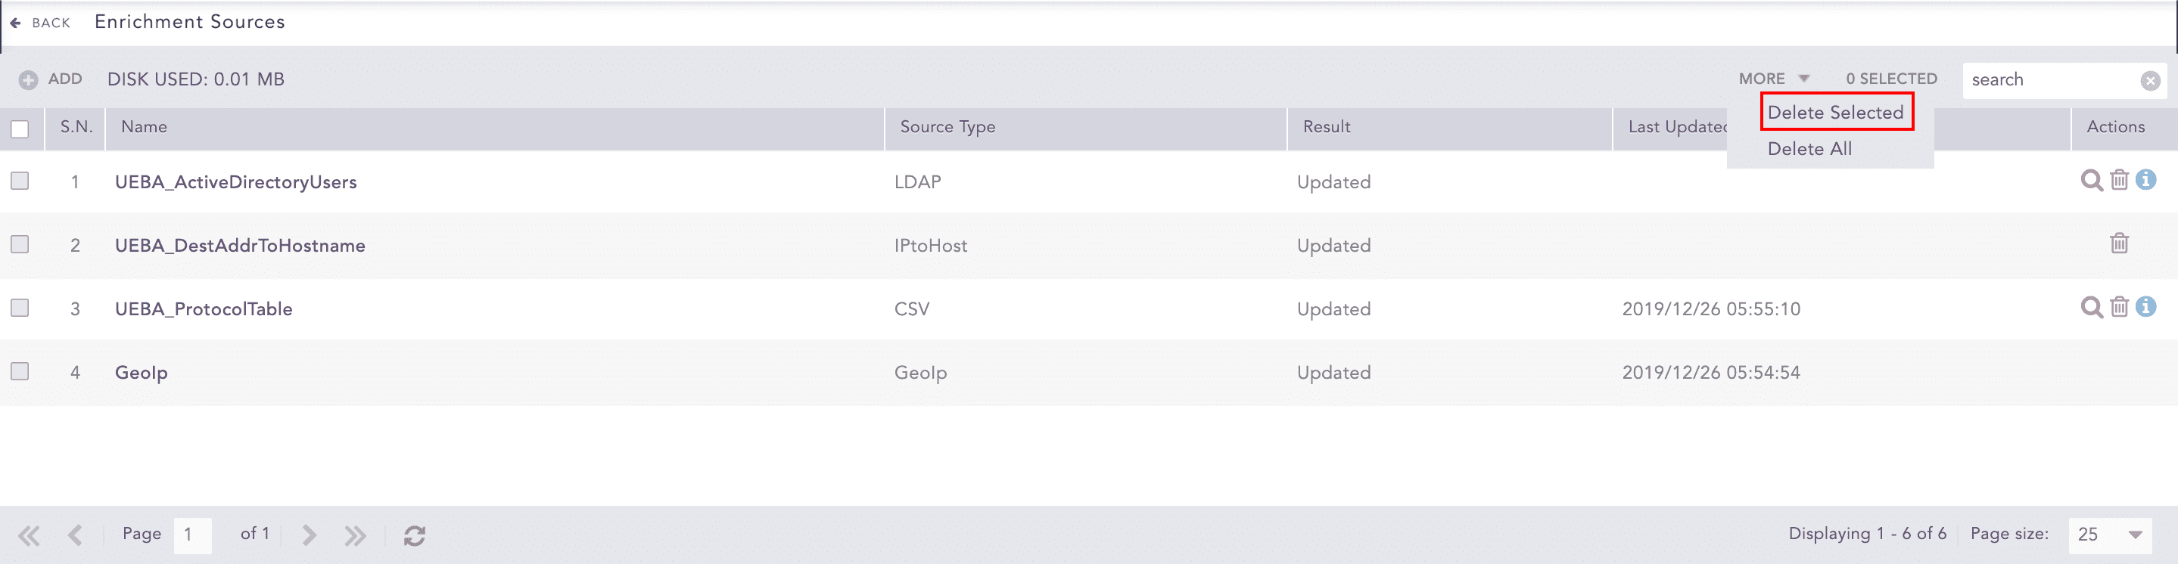Select the checkbox next to GeoIp
2178x564 pixels.
[20, 370]
